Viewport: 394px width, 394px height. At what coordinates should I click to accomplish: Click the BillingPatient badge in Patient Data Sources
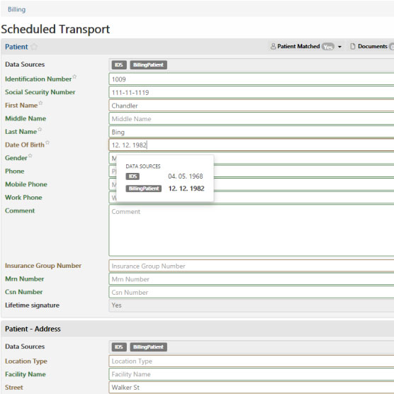tap(149, 64)
